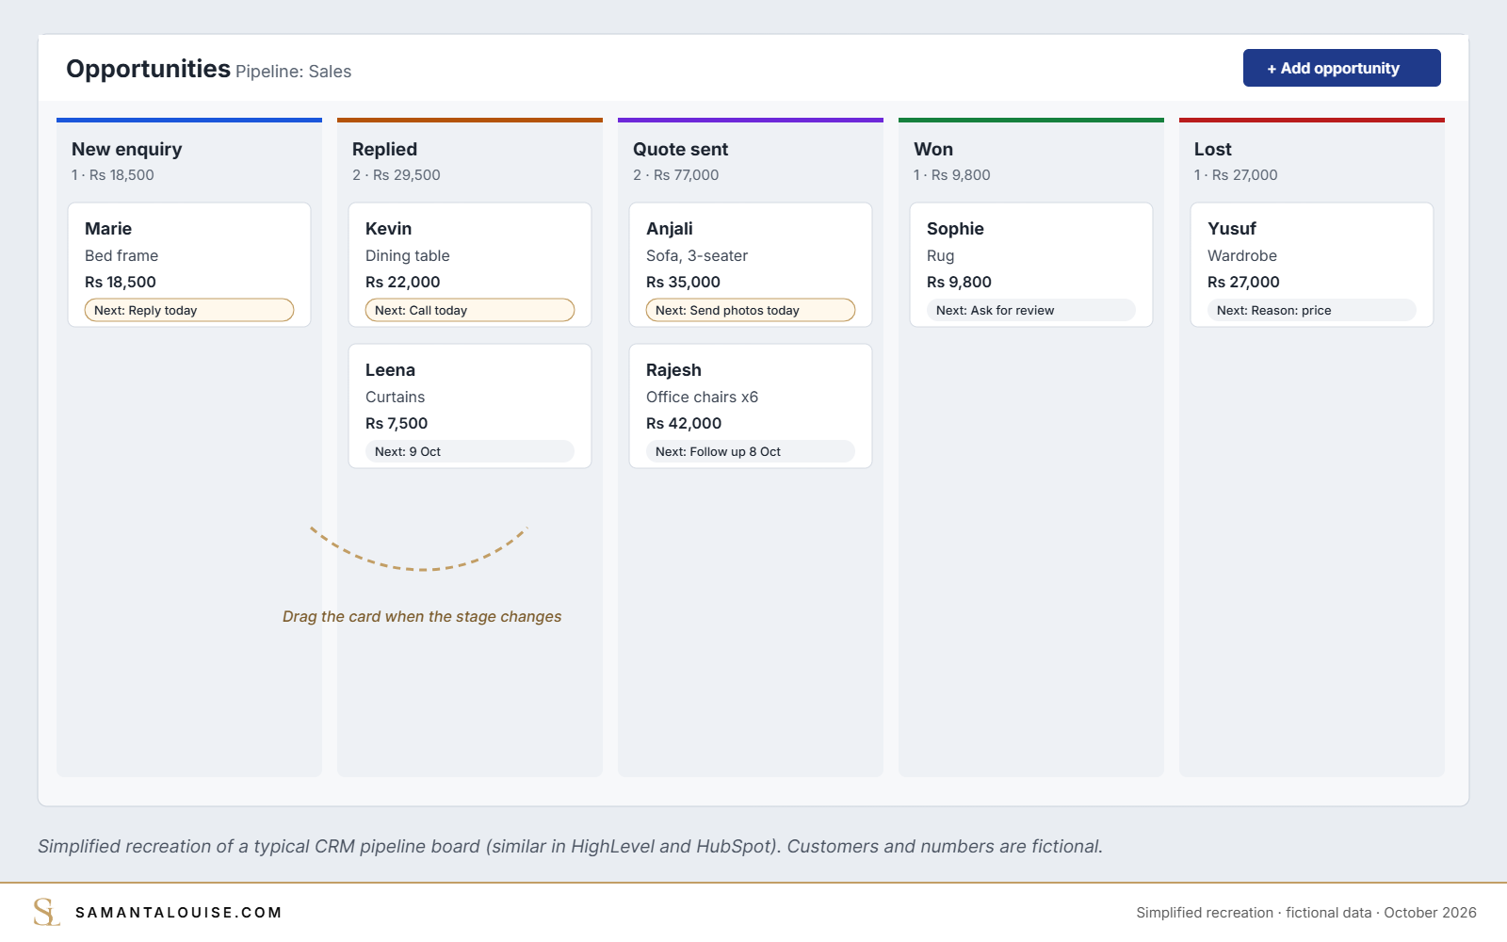The width and height of the screenshot is (1507, 942).
Task: Click the Add opportunity button
Action: click(1341, 68)
